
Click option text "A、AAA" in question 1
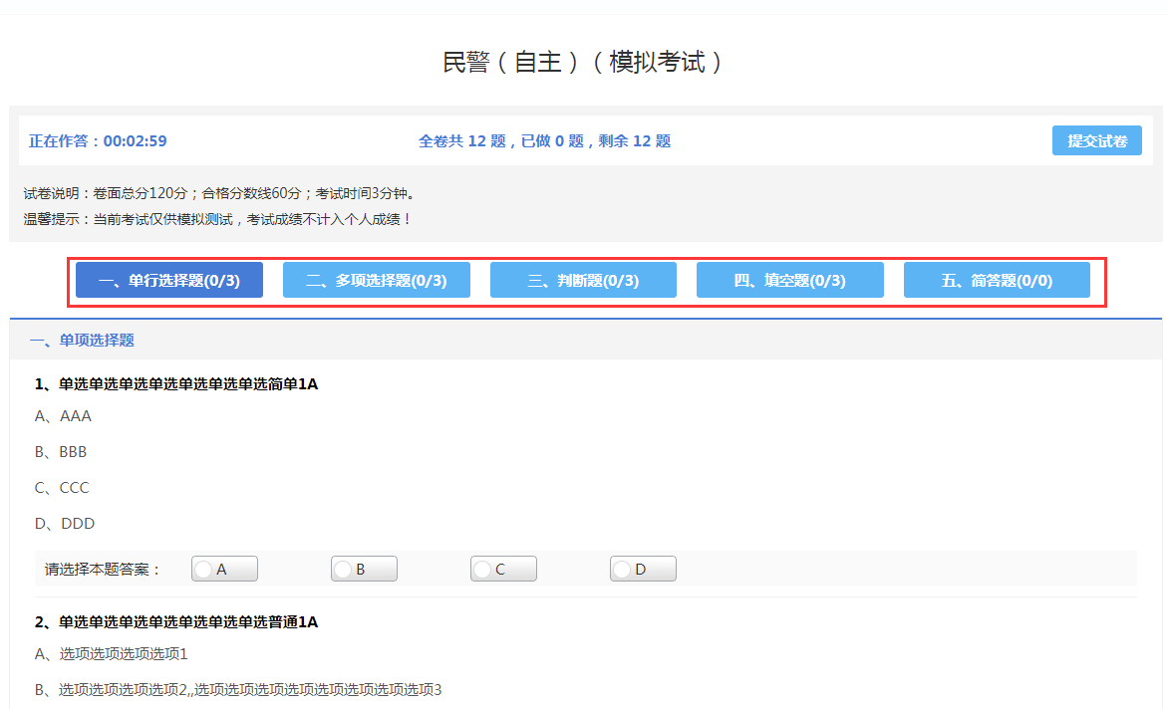(63, 416)
